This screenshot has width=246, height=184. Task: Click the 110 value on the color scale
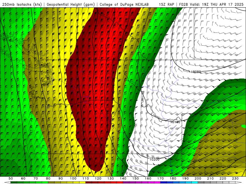(x=85, y=178)
